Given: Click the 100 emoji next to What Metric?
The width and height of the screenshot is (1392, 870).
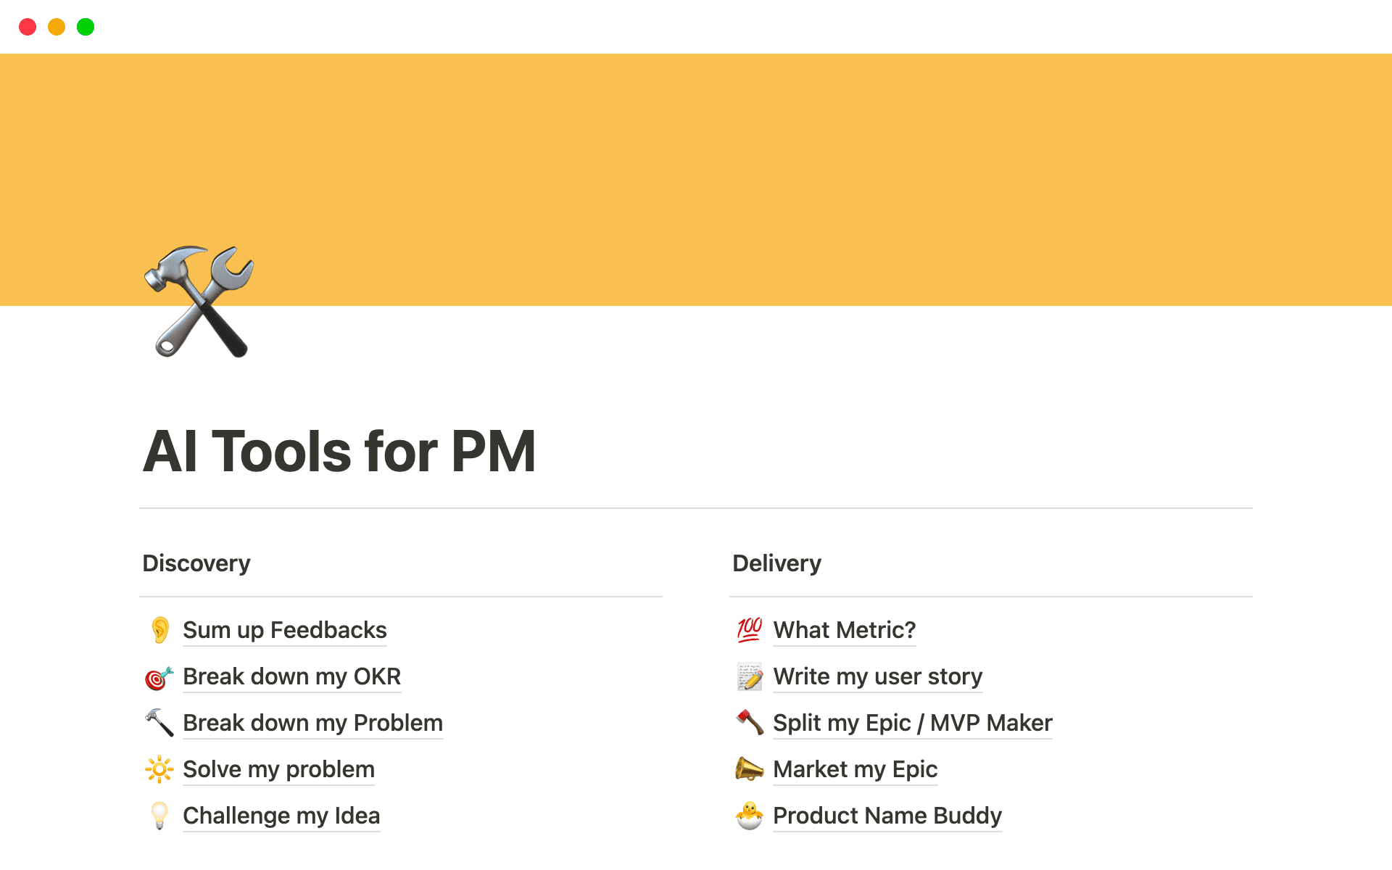Looking at the screenshot, I should point(749,630).
